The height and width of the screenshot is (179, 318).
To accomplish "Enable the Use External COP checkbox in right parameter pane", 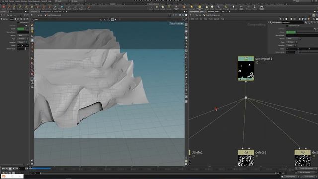I will pyautogui.click(x=287, y=26).
